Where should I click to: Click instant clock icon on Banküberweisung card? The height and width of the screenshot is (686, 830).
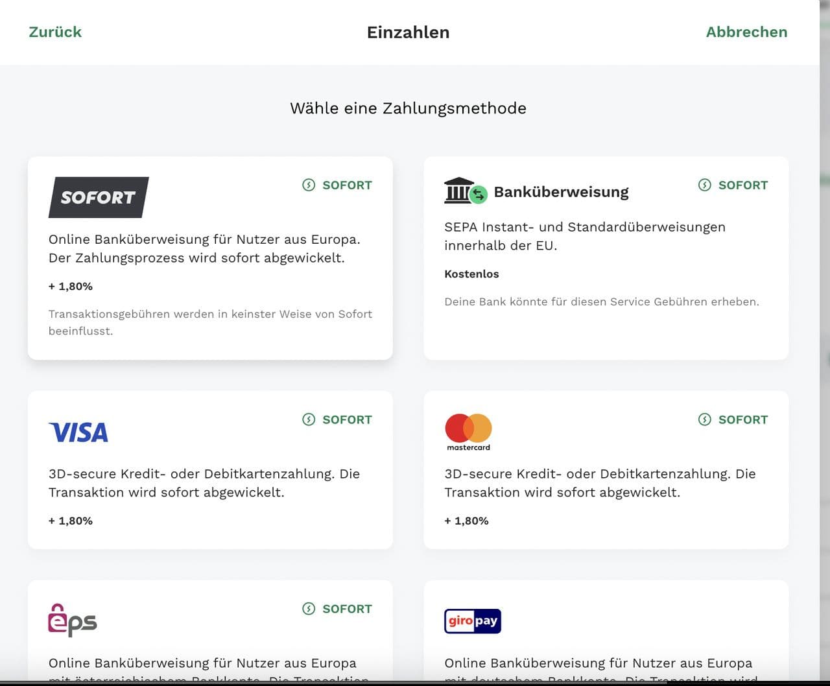coord(705,185)
